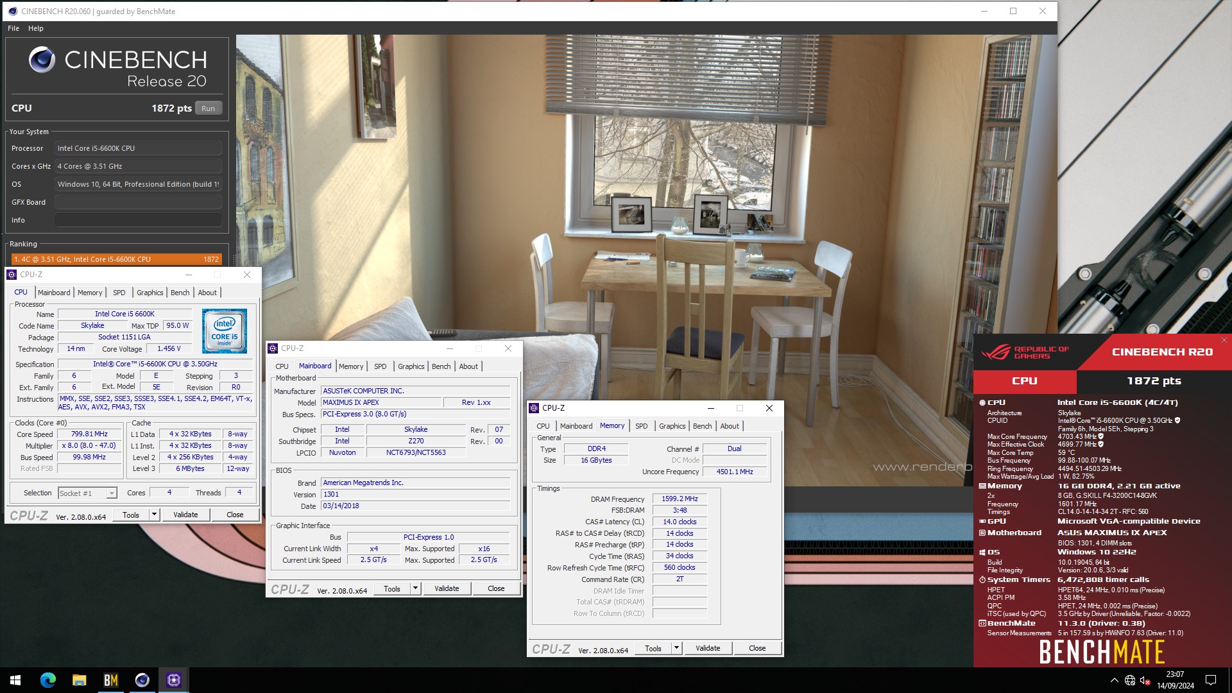This screenshot has height=693, width=1232.
Task: Click Validate in CPU-Z CPU window
Action: [x=185, y=515]
